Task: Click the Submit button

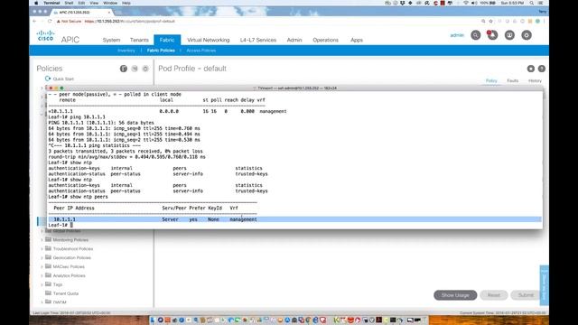Action: click(x=526, y=295)
